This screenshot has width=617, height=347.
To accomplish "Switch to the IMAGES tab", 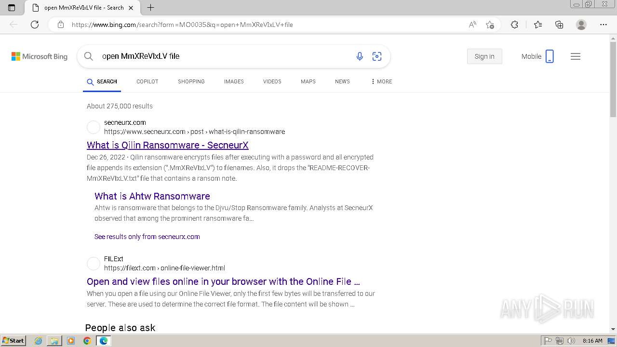I will [234, 82].
